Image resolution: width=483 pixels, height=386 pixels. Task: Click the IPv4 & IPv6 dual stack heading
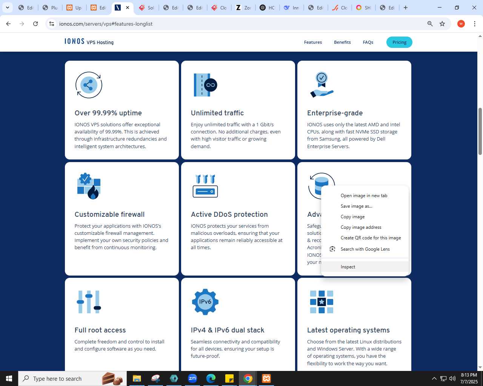[x=228, y=330]
